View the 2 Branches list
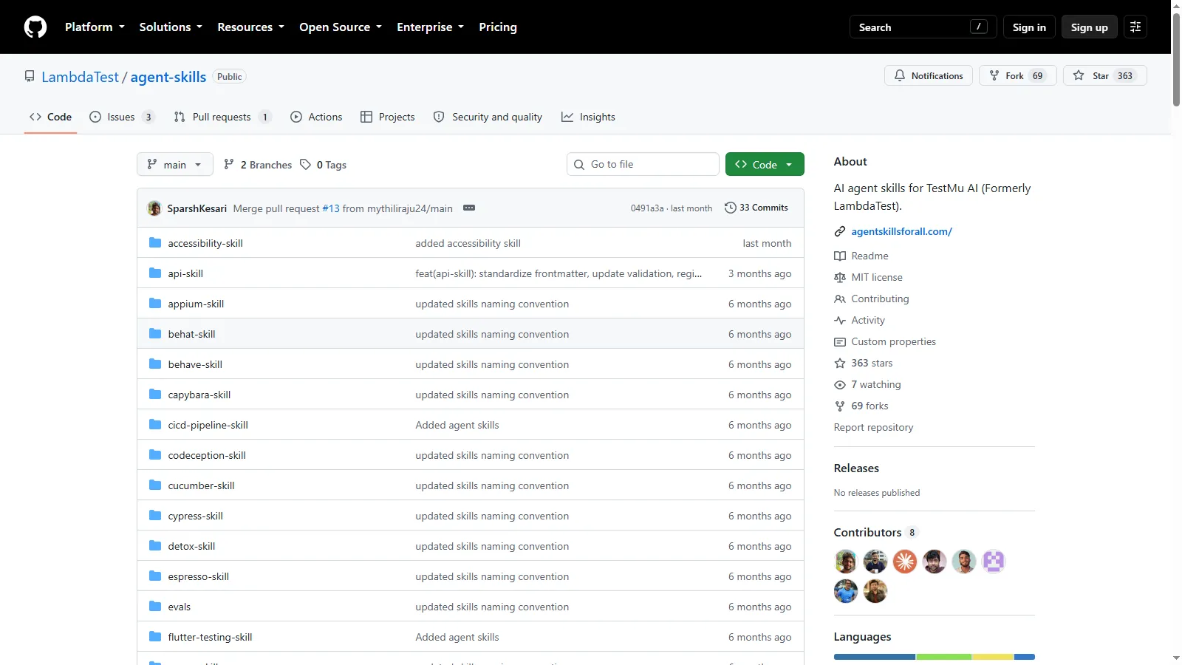The width and height of the screenshot is (1182, 665). 258,165
